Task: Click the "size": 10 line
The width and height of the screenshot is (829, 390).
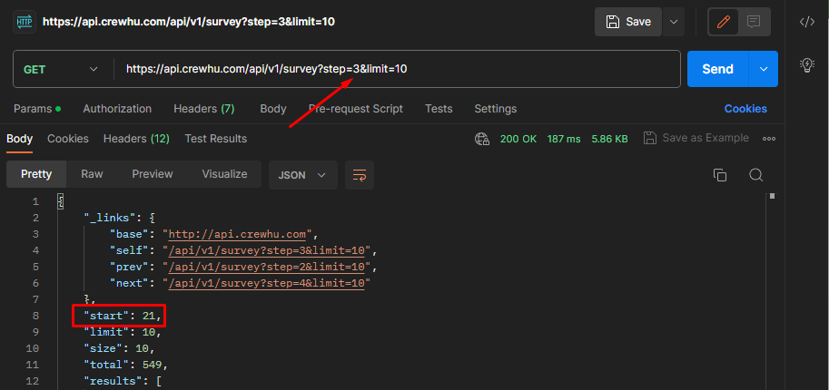Action: tap(119, 349)
